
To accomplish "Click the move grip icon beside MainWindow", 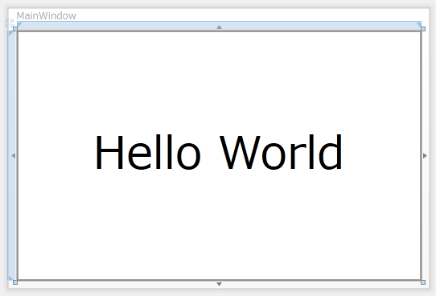I will (10, 23).
